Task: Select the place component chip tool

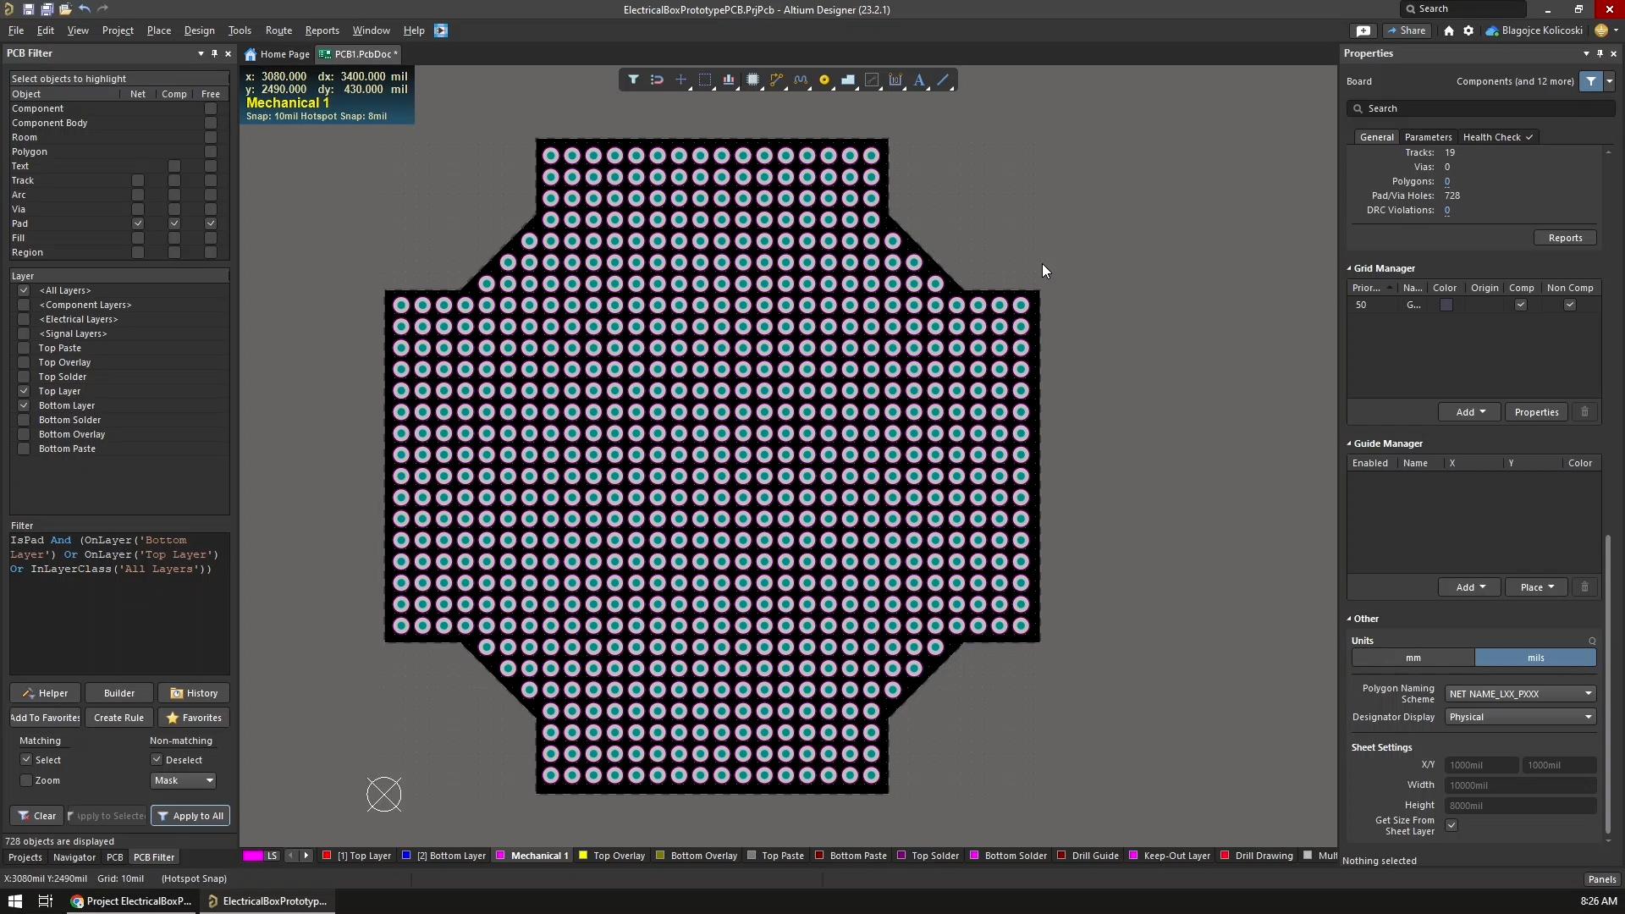Action: tap(752, 80)
